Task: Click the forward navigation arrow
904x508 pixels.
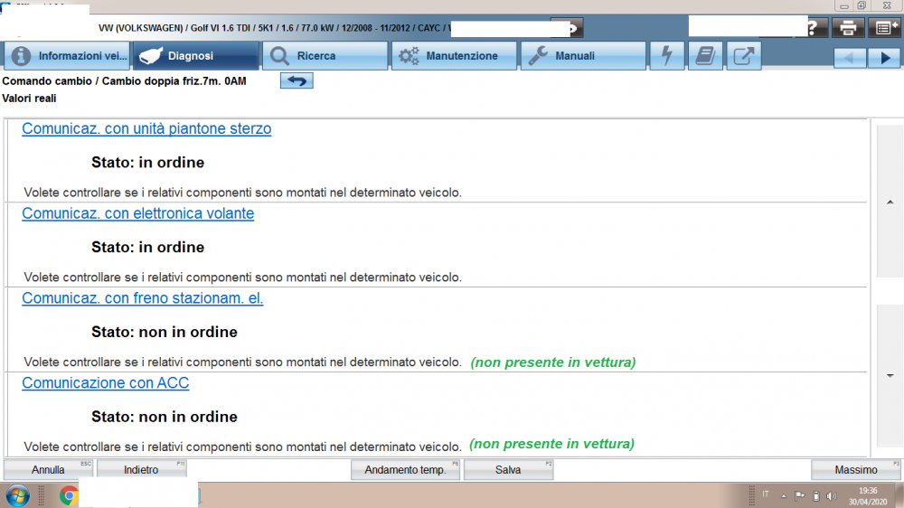Action: [x=883, y=58]
